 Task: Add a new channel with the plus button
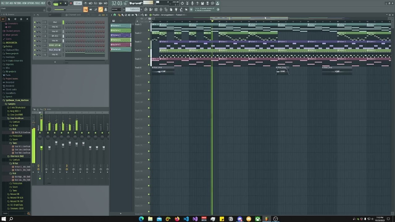tap(55, 62)
